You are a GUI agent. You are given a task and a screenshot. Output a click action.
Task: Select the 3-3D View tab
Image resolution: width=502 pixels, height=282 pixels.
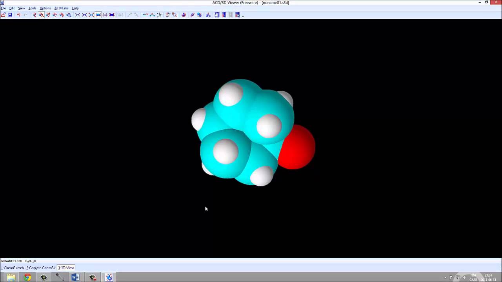coord(66,268)
